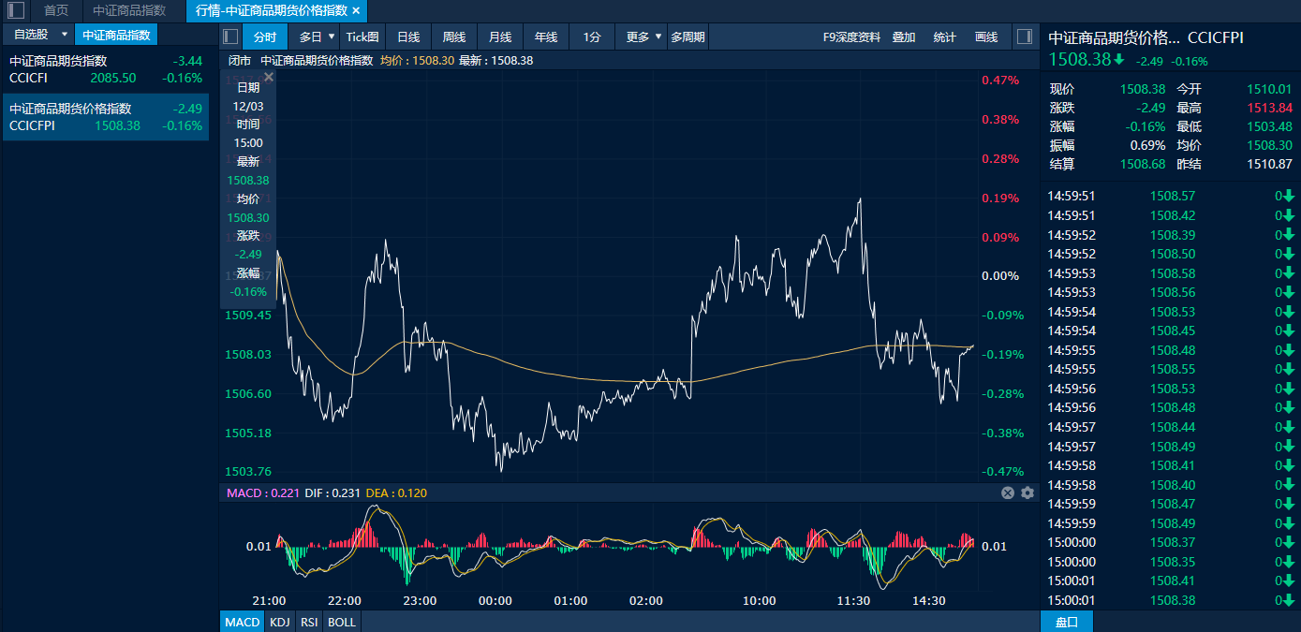This screenshot has width=1301, height=632.
Task: Click the 画线 drawing tool button
Action: pos(986,37)
